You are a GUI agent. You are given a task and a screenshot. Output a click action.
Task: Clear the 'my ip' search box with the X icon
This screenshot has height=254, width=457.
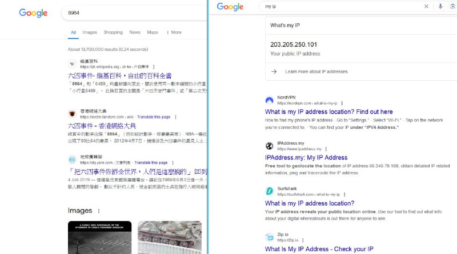point(426,6)
